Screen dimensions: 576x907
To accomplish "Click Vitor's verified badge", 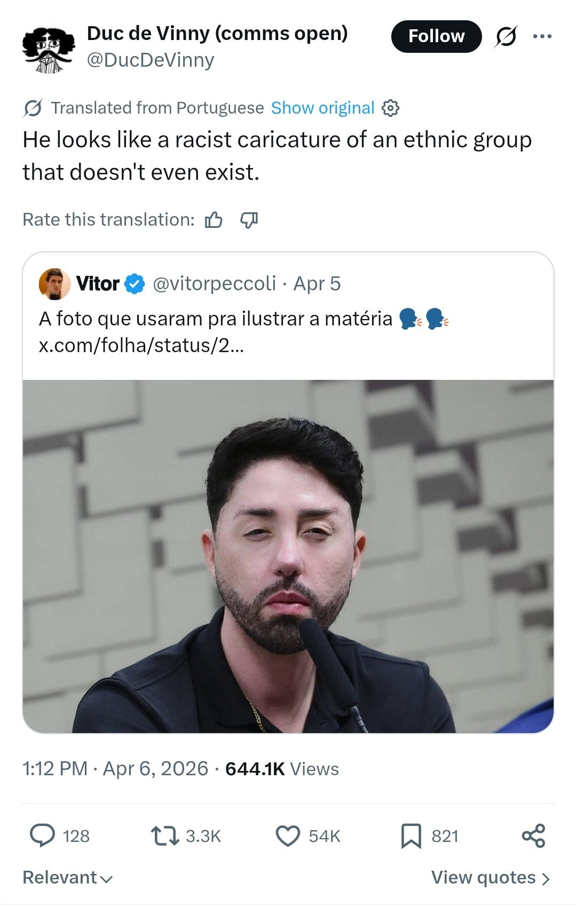I will [x=134, y=284].
